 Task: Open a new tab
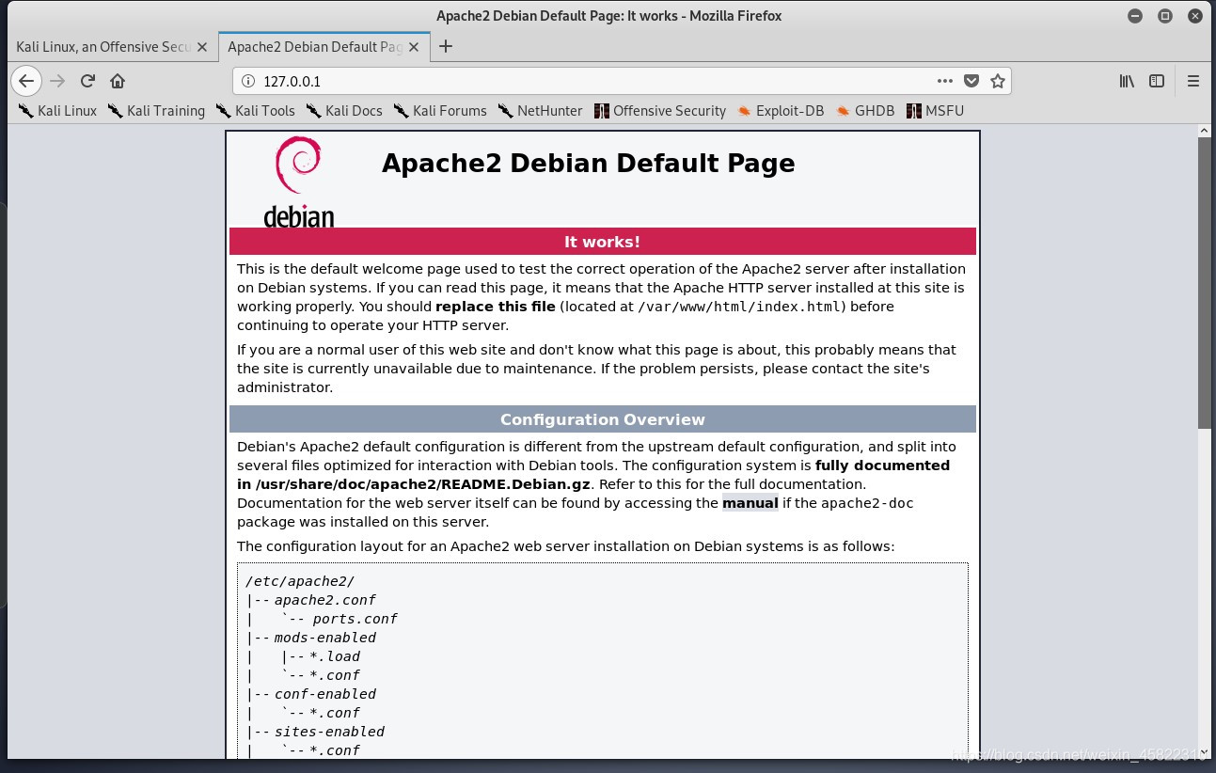click(446, 46)
